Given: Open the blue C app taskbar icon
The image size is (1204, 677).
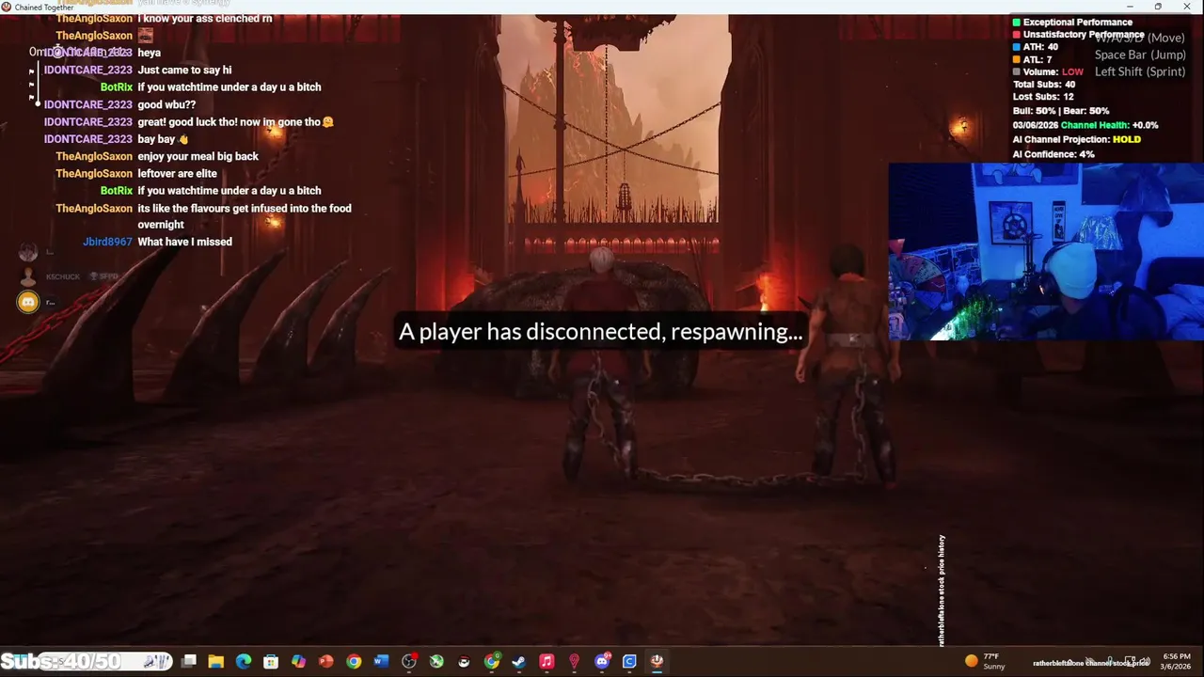Looking at the screenshot, I should click(629, 661).
